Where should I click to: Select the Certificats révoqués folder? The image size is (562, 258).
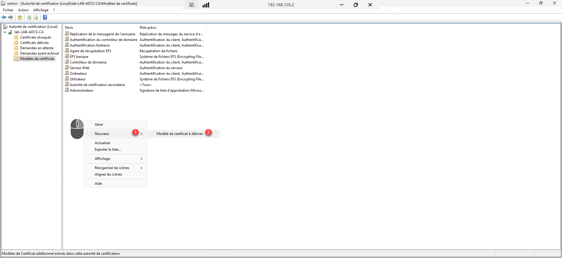point(35,37)
